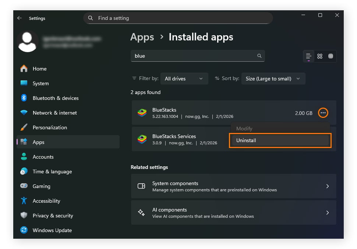357x249 pixels.
Task: Open Time & language settings
Action: pos(68,172)
